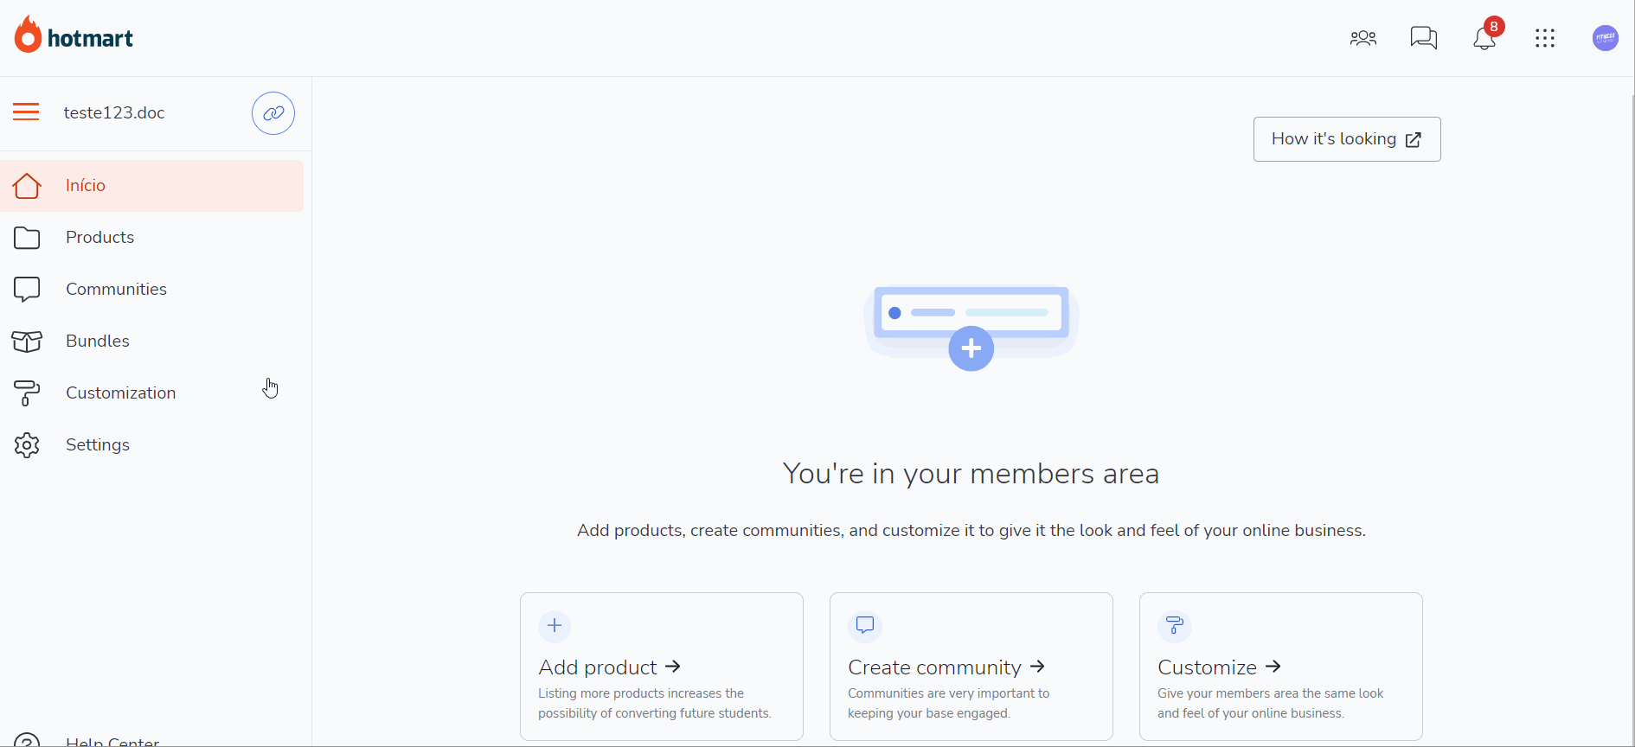This screenshot has height=747, width=1635.
Task: Click the external link icon in How it's looking
Action: coord(1414,140)
